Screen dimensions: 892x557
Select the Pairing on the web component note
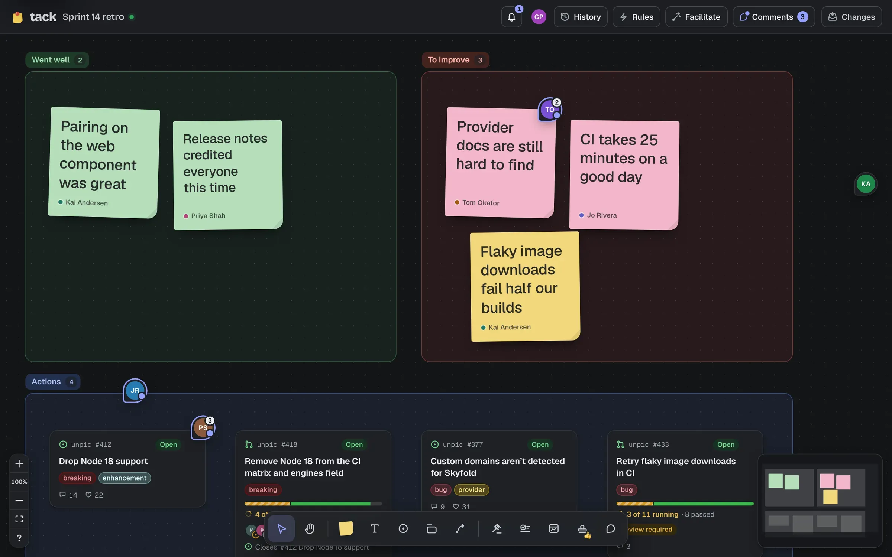click(x=104, y=163)
